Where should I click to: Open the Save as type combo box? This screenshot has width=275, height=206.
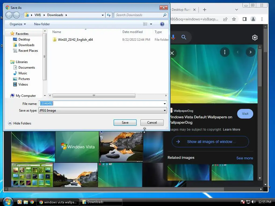click(x=103, y=111)
